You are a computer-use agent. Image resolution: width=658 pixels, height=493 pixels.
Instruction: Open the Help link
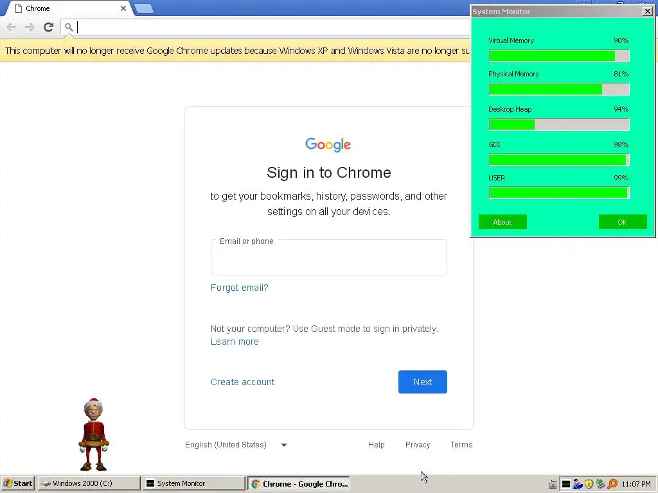tap(377, 445)
